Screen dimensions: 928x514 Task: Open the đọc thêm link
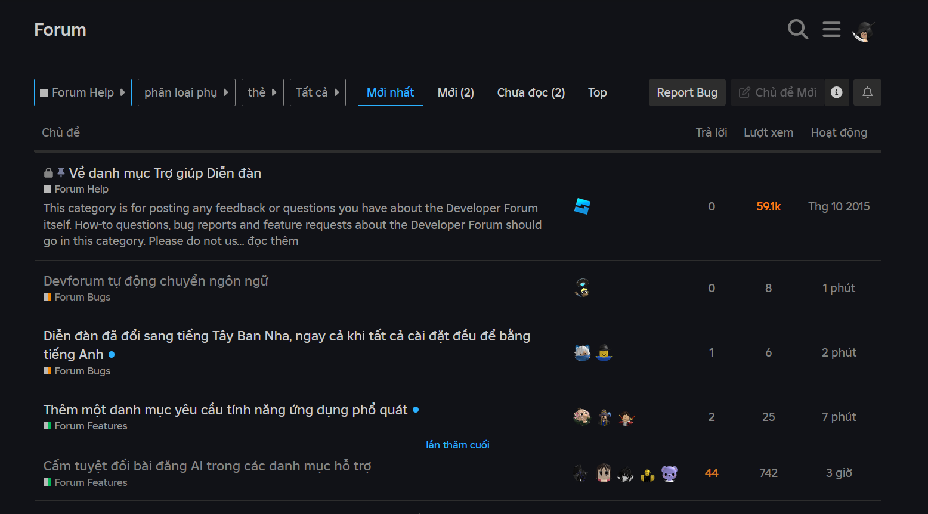click(273, 240)
